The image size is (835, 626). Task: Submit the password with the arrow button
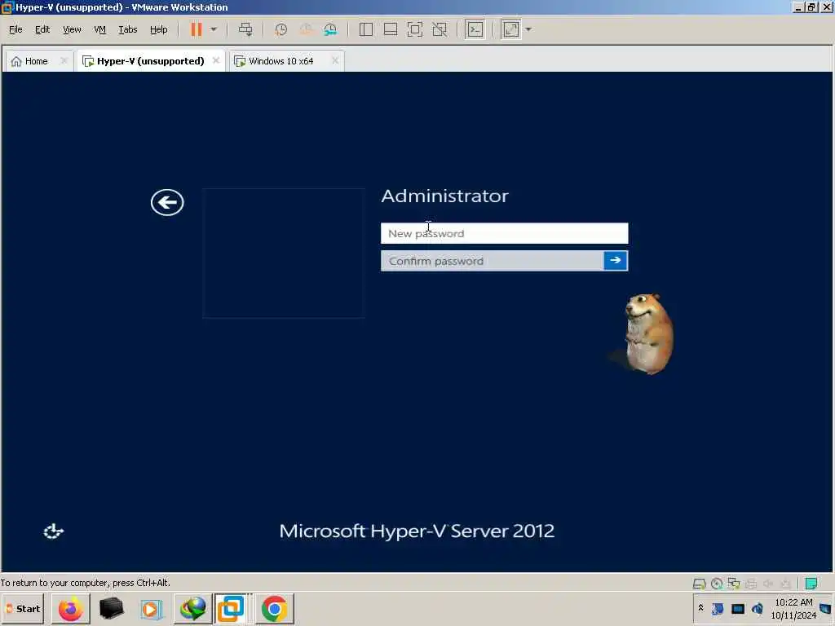point(616,260)
